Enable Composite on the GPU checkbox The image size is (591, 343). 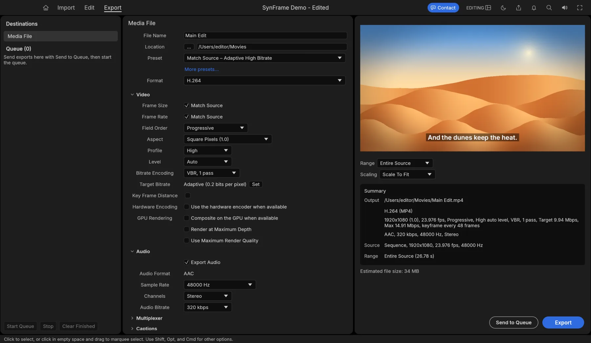click(x=186, y=218)
